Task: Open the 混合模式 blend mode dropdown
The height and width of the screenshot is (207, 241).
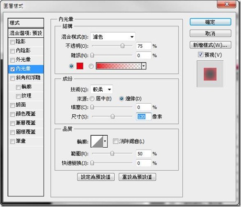Action: pos(113,37)
